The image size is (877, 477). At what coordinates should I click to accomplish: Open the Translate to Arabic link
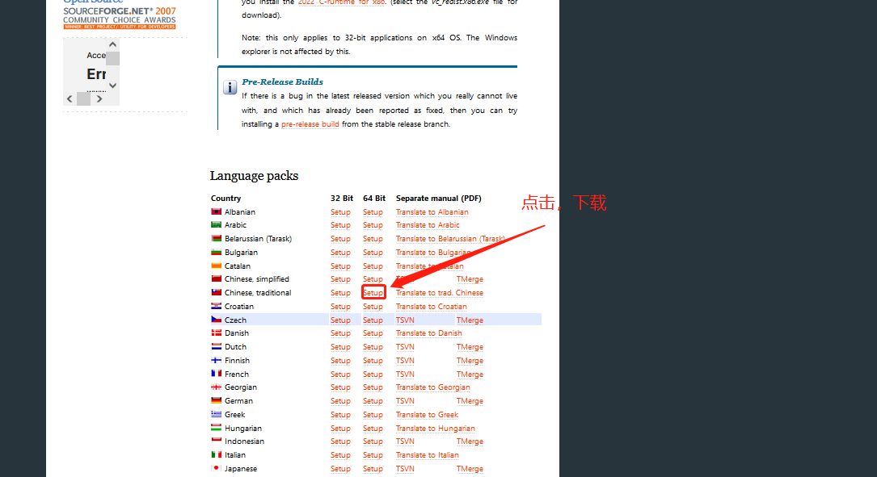pos(428,225)
